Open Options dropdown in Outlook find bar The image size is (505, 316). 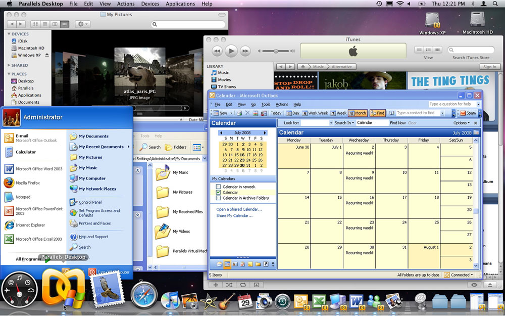click(x=461, y=123)
